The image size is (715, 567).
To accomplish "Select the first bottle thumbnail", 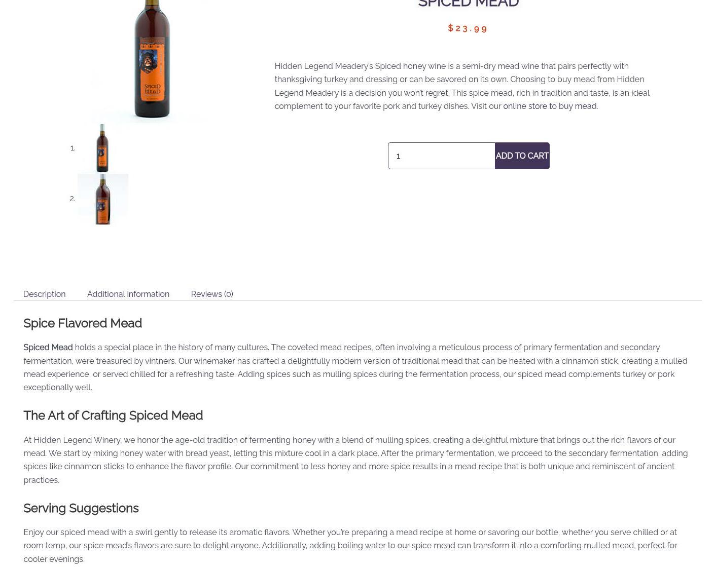I will 102,148.
